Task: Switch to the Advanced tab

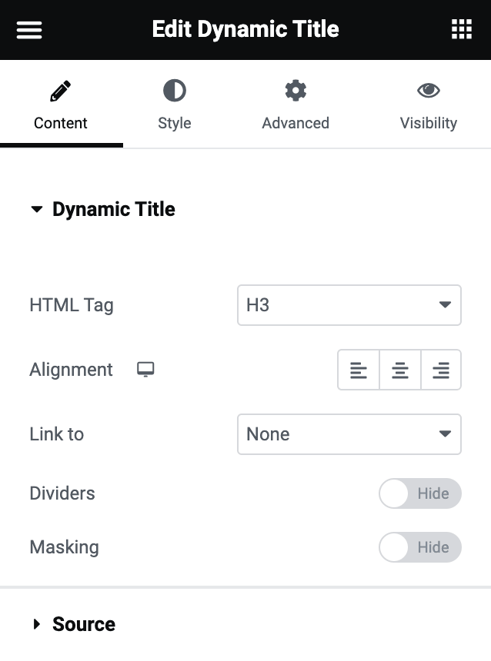Action: pos(296,123)
